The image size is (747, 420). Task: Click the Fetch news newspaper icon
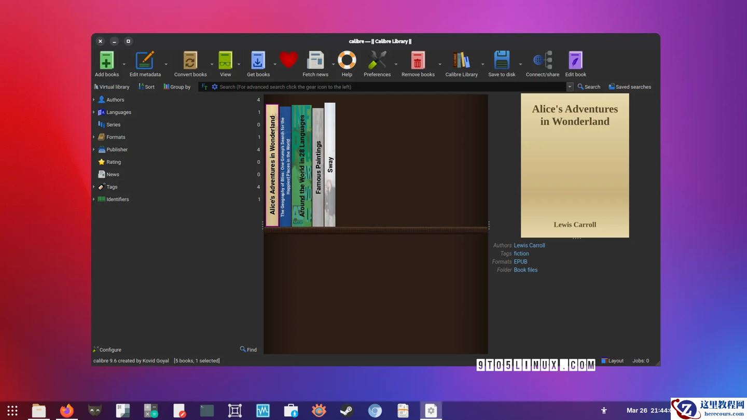[315, 61]
